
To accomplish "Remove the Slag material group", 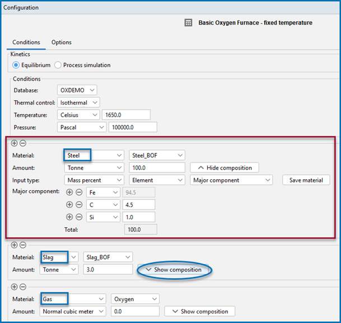I will tap(23, 245).
